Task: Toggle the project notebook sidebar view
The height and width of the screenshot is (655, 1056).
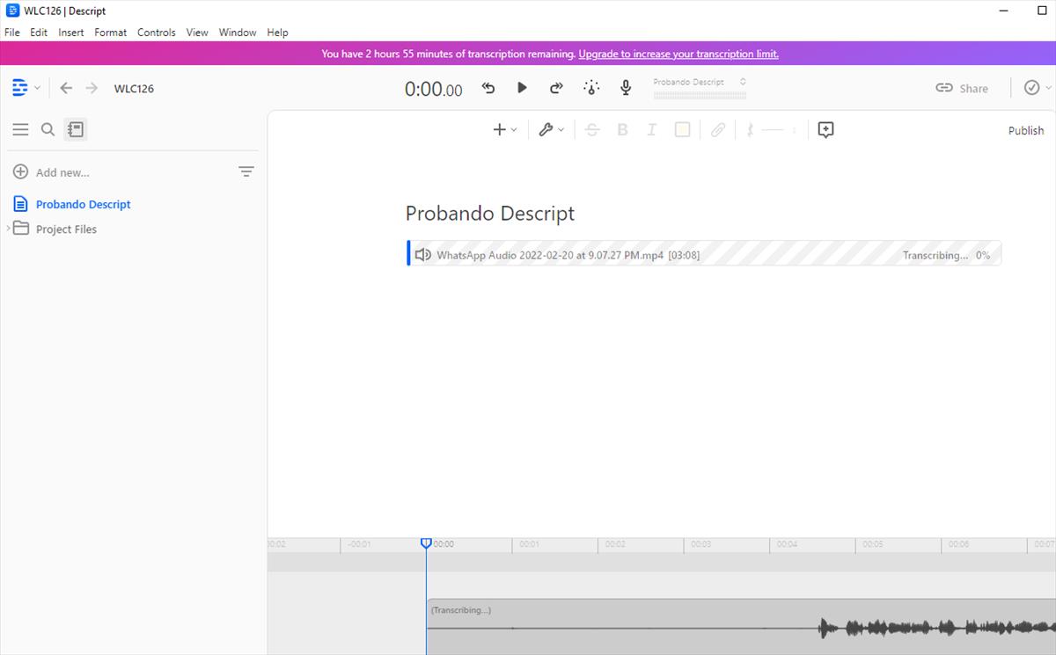Action: pos(76,129)
